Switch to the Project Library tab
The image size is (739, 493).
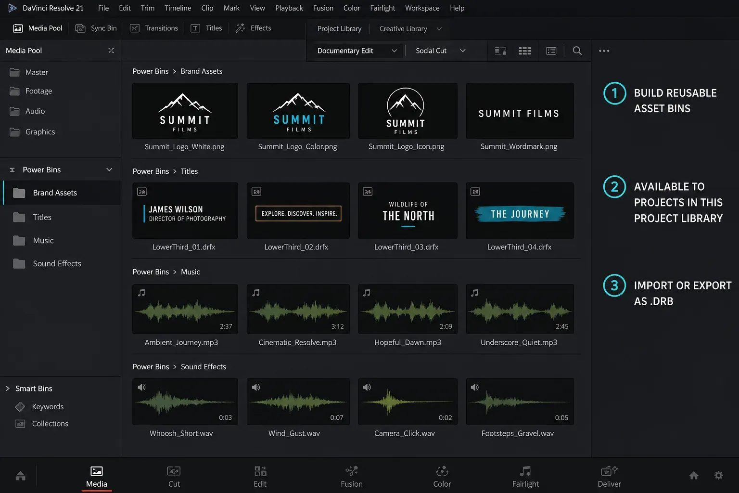(x=339, y=29)
